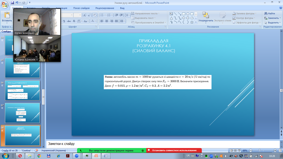283x159 pixels.
Task: Select slide 16 thumbnail in the panel
Action: (x=22, y=90)
